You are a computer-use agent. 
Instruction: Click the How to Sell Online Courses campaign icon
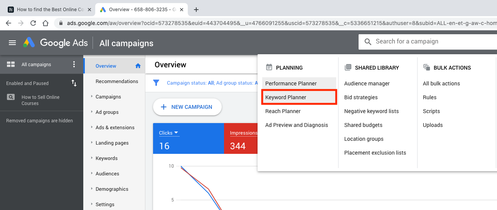point(11,97)
